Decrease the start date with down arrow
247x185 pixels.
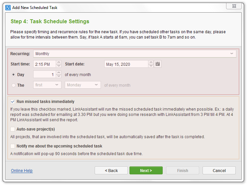tap(151, 66)
